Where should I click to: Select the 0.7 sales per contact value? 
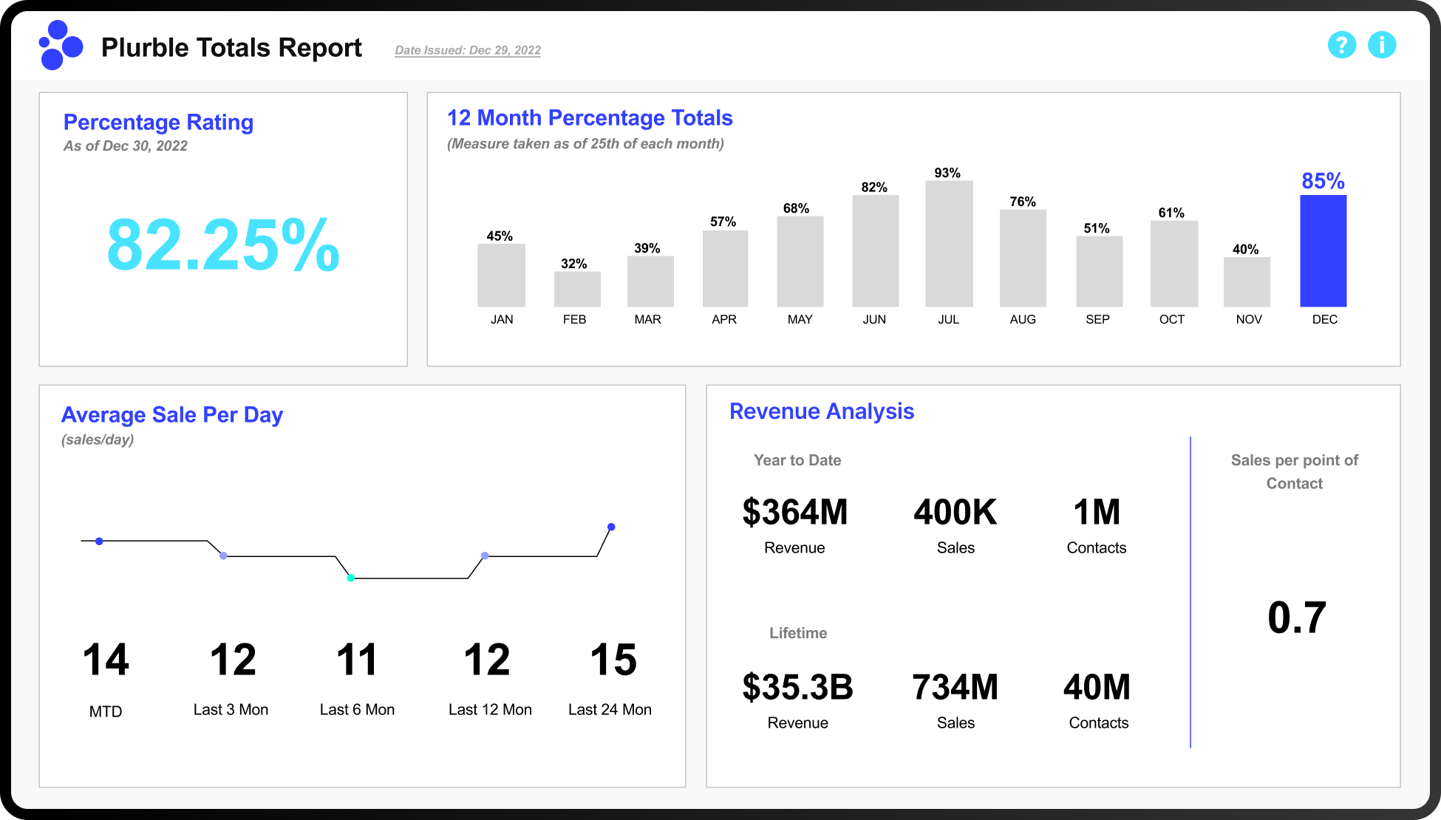point(1296,618)
